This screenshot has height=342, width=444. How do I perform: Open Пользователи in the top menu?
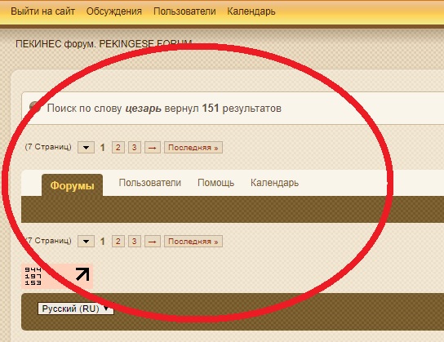pos(184,11)
